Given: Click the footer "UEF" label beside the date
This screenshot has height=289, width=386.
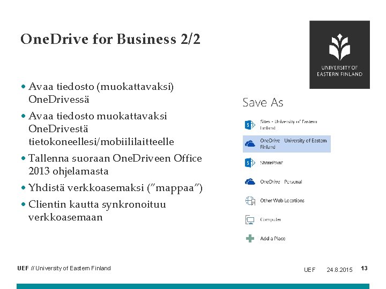Looking at the screenshot, I should point(309,270).
